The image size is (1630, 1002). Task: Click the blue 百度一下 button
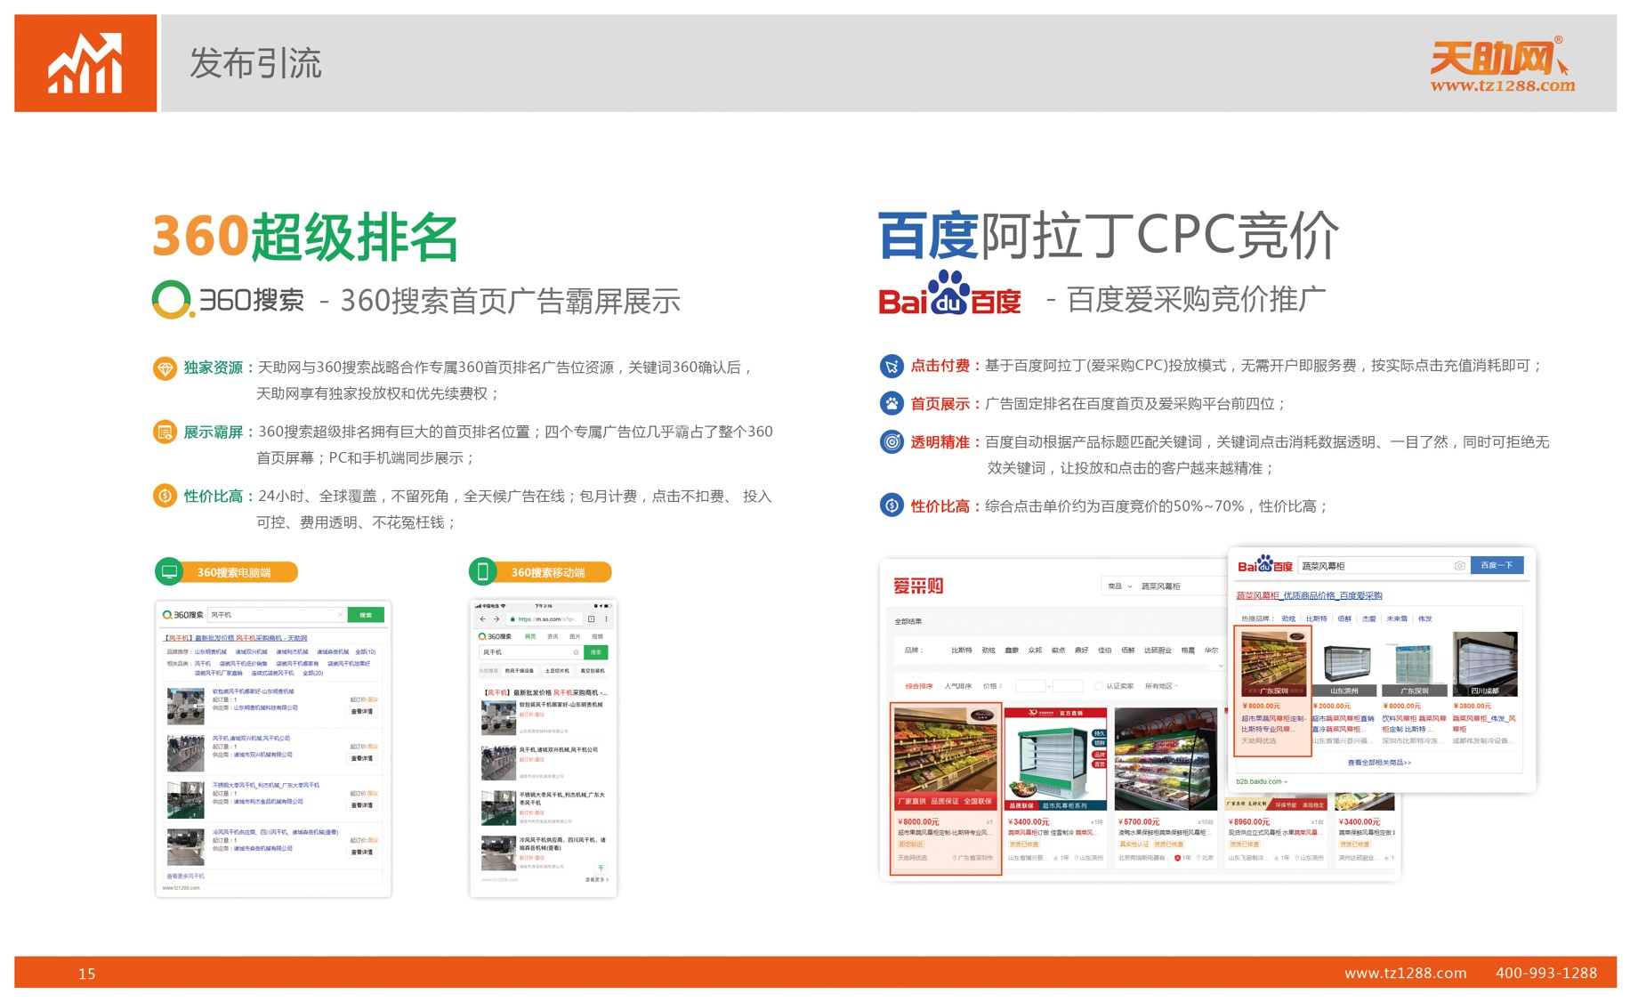pyautogui.click(x=1497, y=565)
